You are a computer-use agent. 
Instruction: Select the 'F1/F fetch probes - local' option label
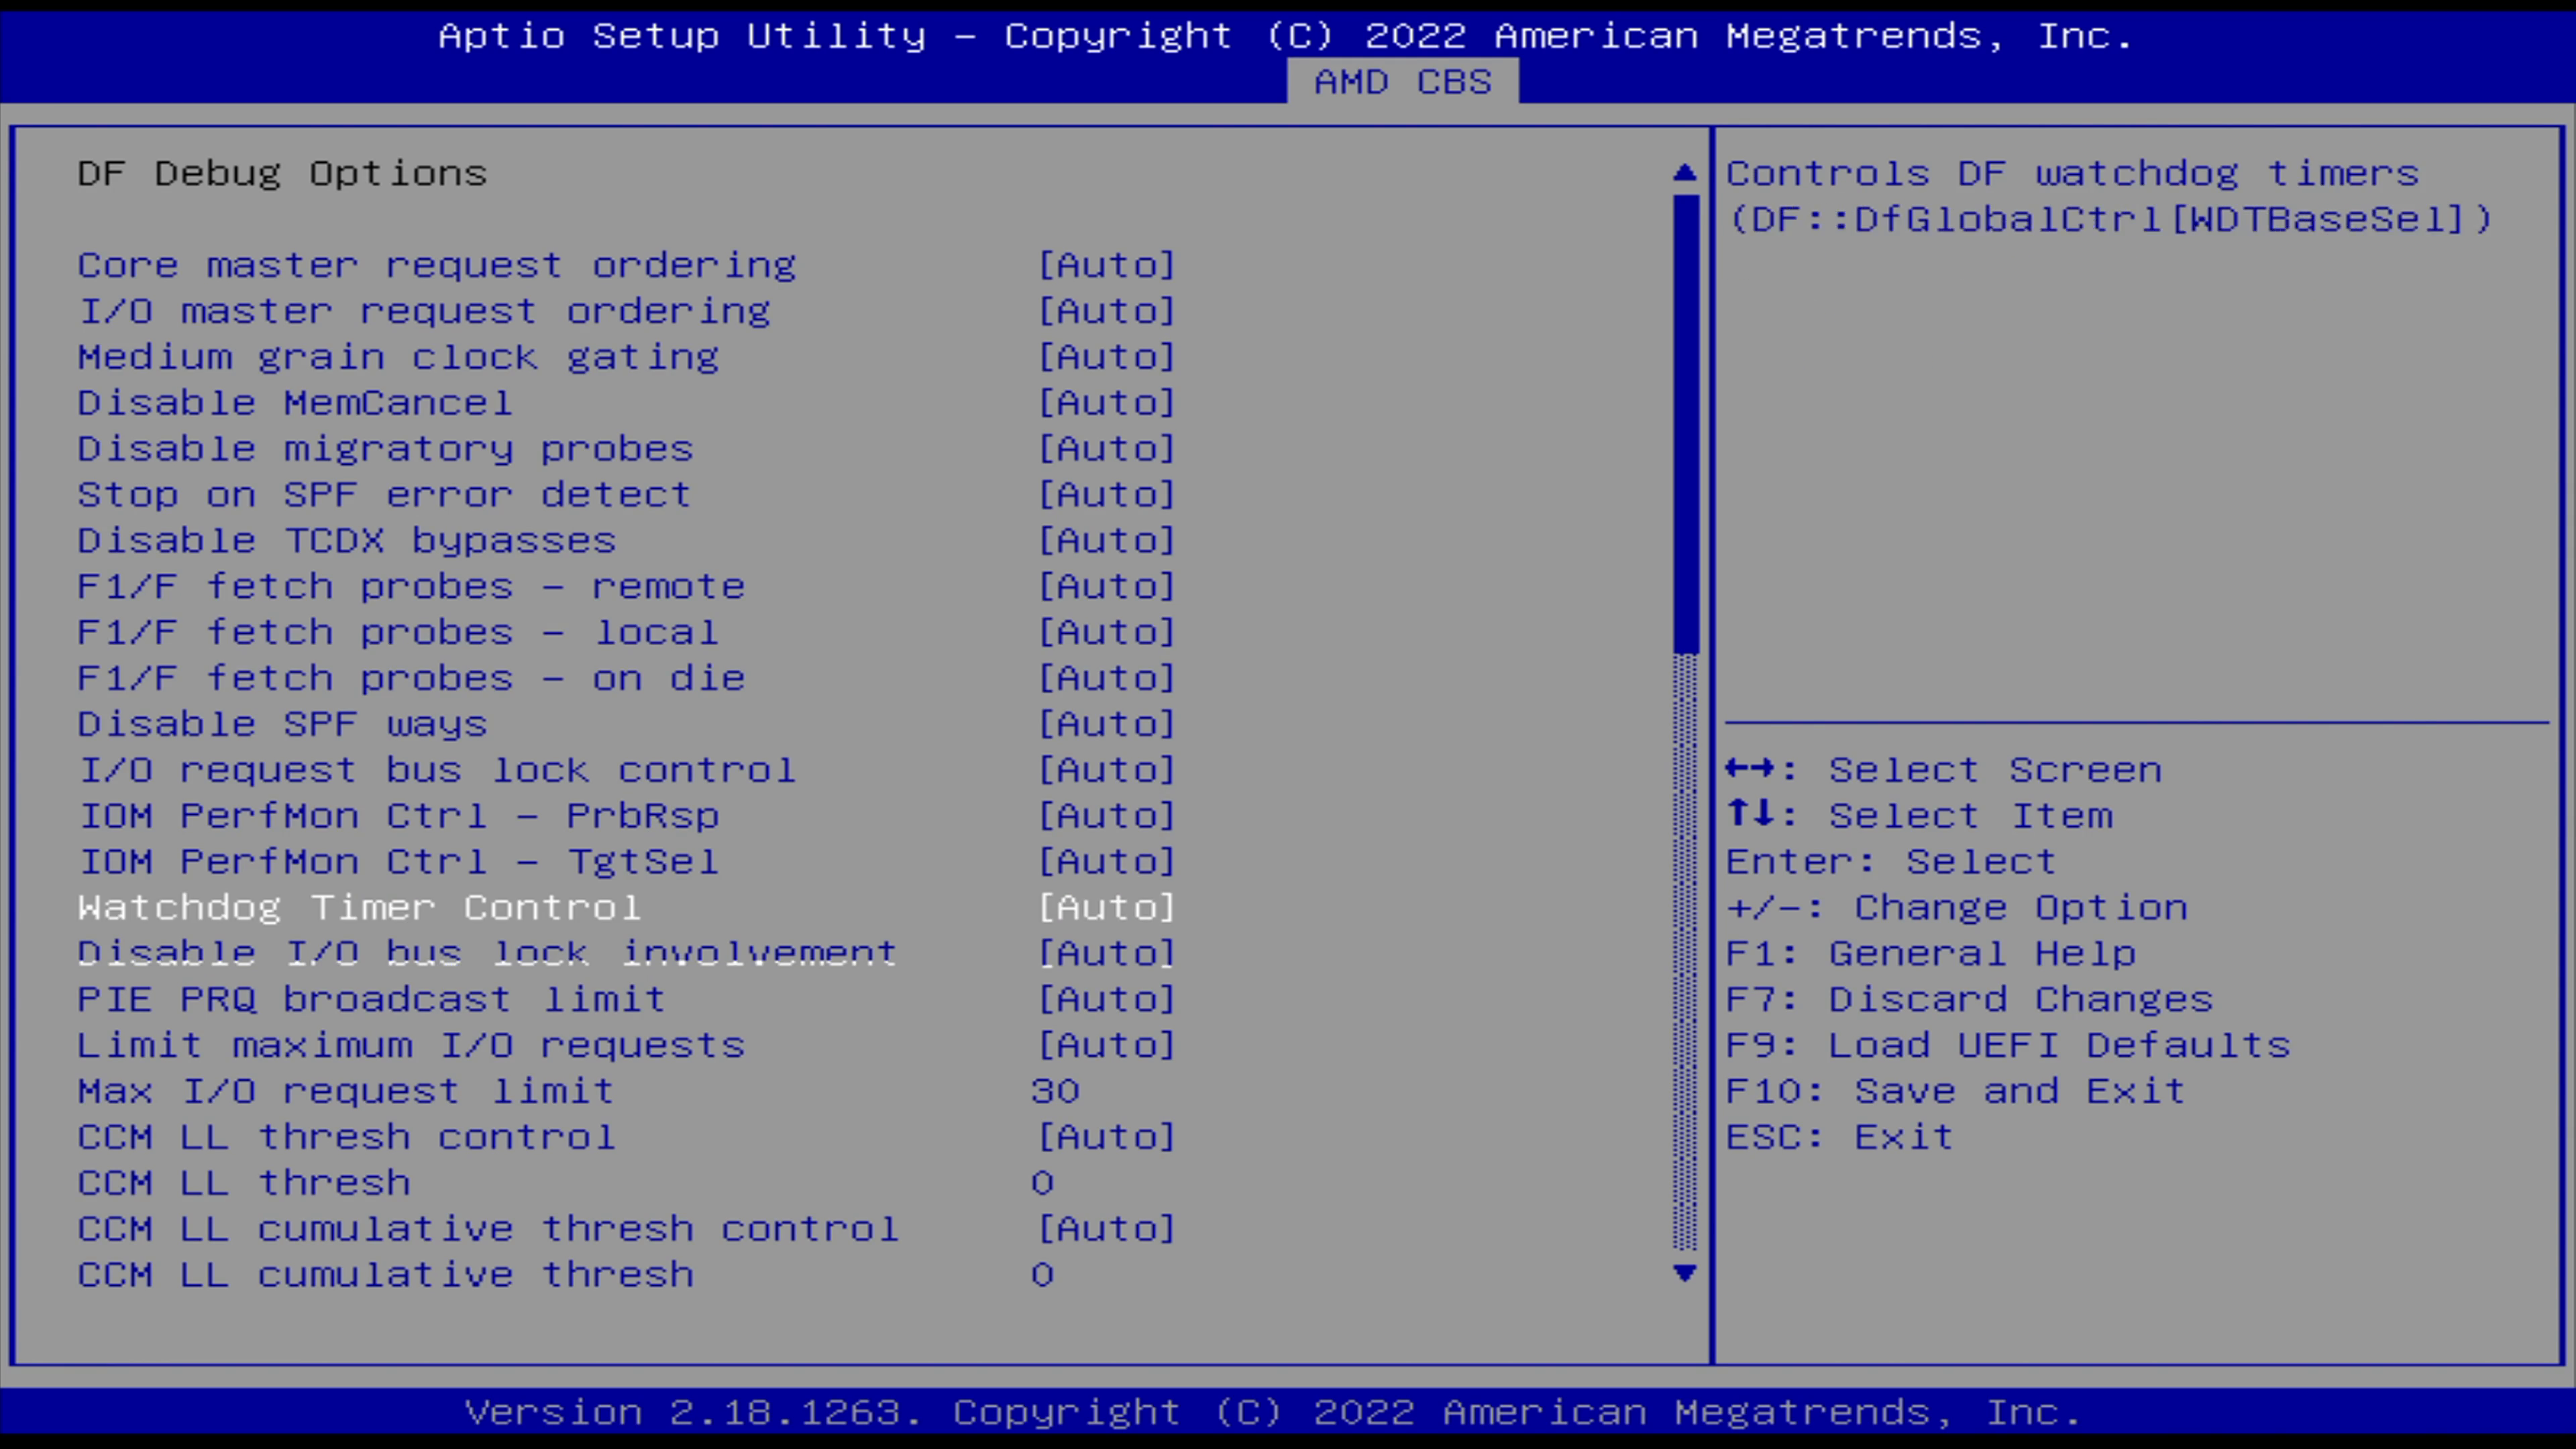398,632
